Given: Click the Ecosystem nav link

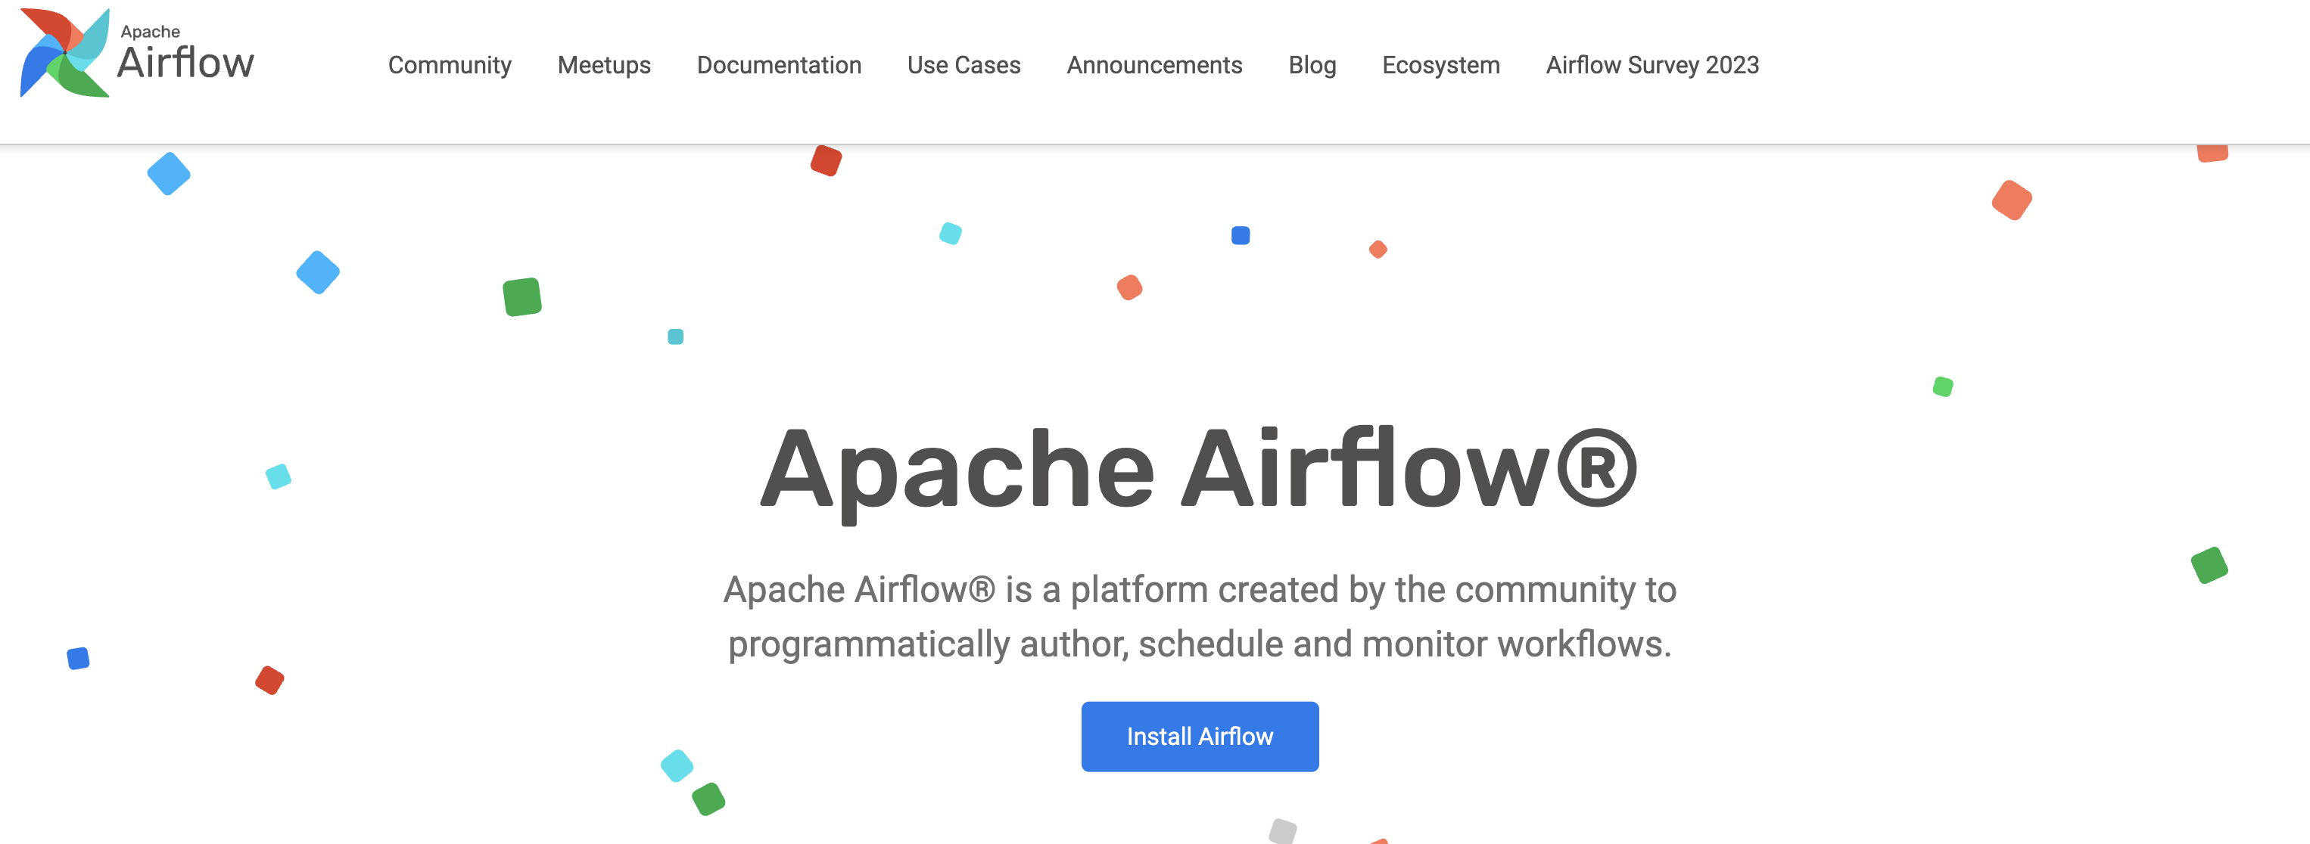Looking at the screenshot, I should click(x=1440, y=64).
